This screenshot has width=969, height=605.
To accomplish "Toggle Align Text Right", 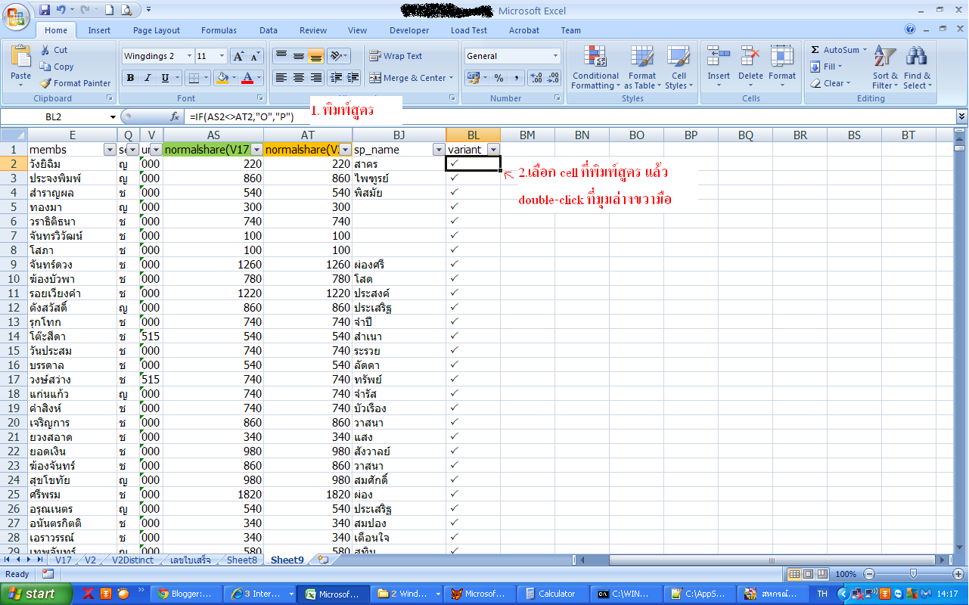I will (316, 78).
